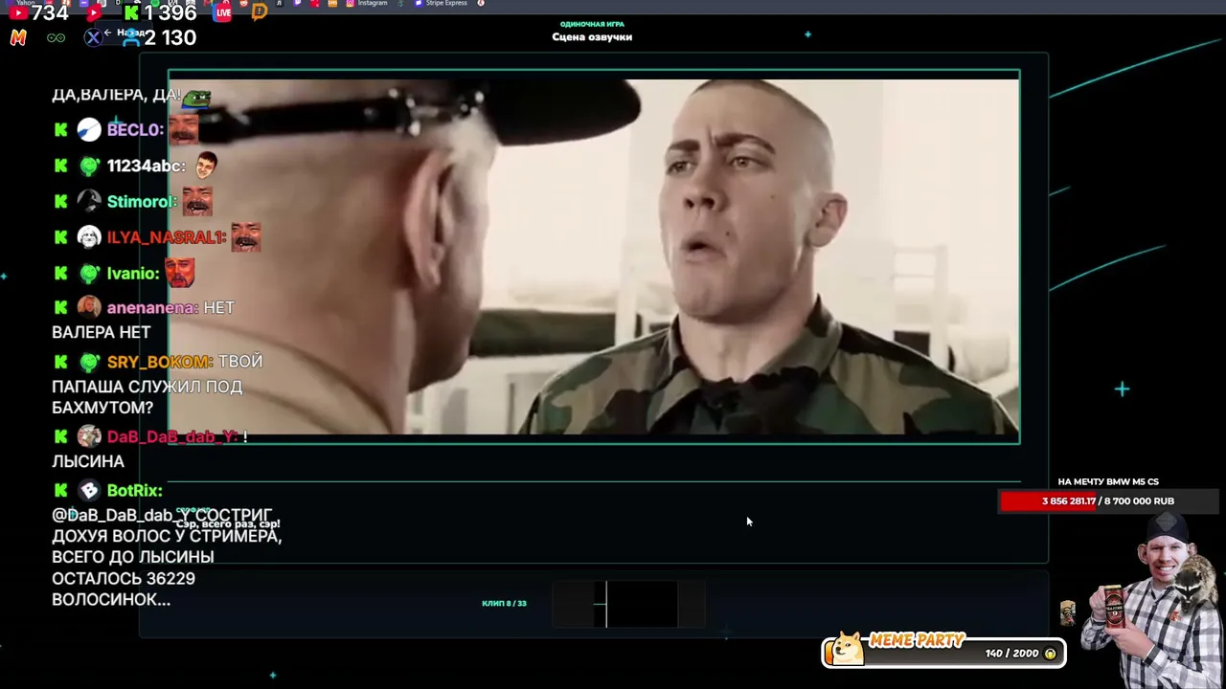This screenshot has width=1226, height=689.
Task: Click the SRY_BOKOM chat username
Action: coord(160,362)
